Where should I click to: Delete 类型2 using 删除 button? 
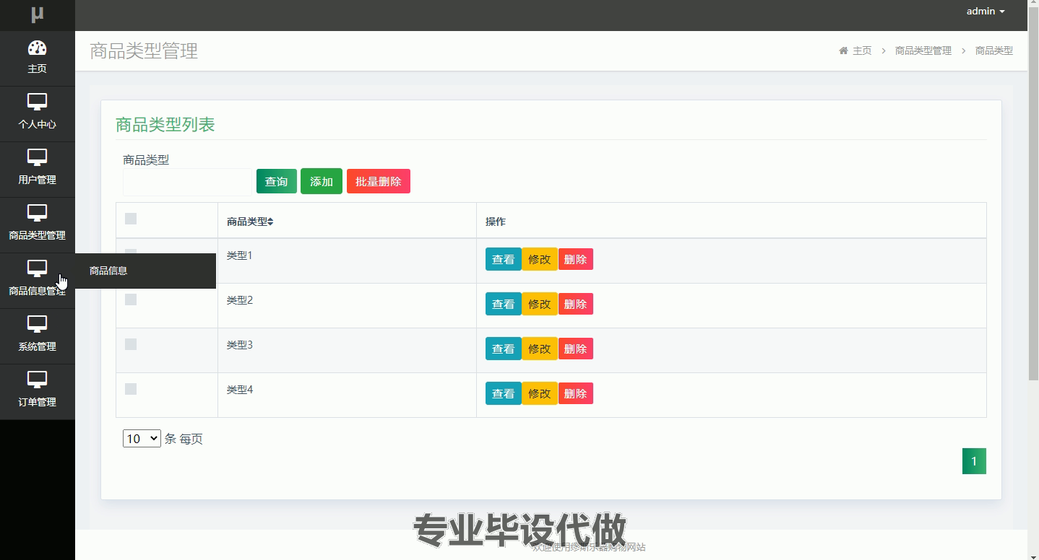[576, 305]
